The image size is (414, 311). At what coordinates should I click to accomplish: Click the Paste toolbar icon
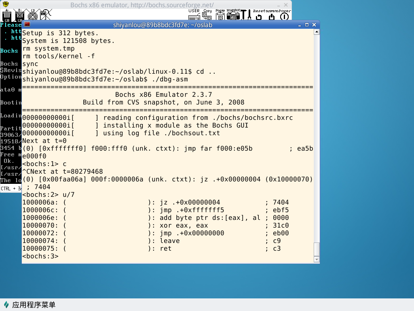[x=220, y=15]
